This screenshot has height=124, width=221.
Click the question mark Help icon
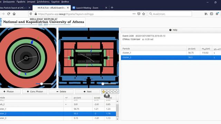pos(170,30)
